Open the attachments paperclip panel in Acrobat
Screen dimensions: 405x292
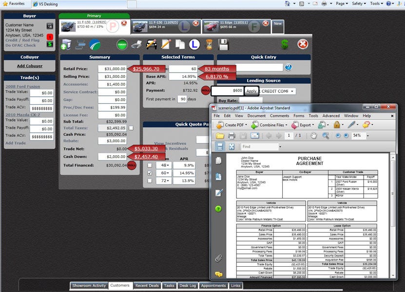point(218,258)
